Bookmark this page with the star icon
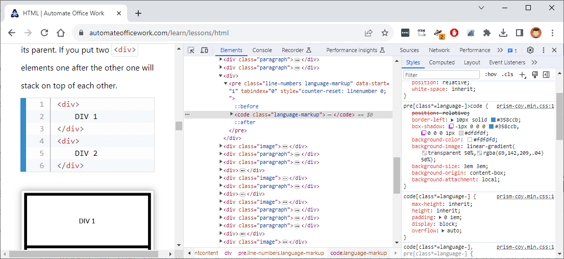Screen dimensions: 564x259 (385, 33)
